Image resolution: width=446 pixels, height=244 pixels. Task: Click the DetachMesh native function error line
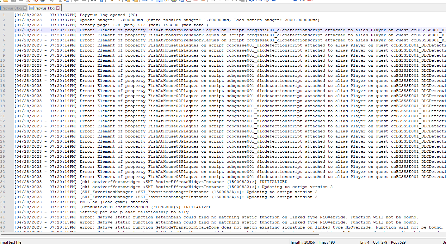[216, 217]
